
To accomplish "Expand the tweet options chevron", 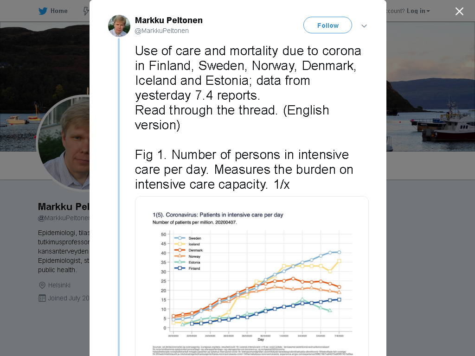I will [x=364, y=26].
